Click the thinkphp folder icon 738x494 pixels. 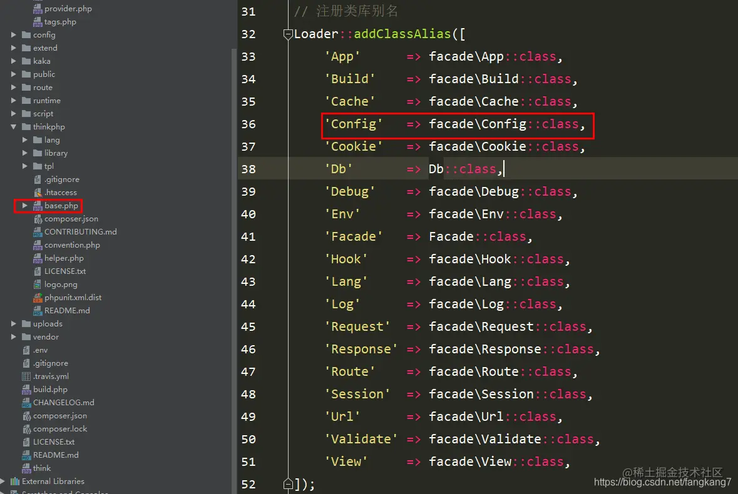[26, 127]
